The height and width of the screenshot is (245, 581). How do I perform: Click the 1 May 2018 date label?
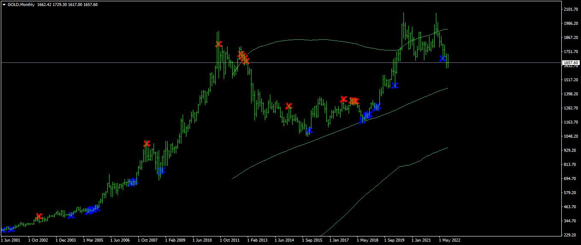[367, 240]
